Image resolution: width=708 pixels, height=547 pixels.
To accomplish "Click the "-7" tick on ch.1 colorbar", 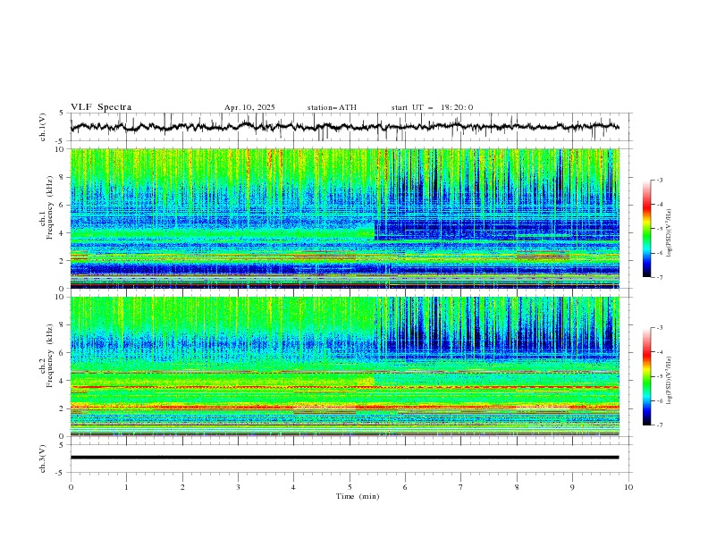I will pos(659,277).
